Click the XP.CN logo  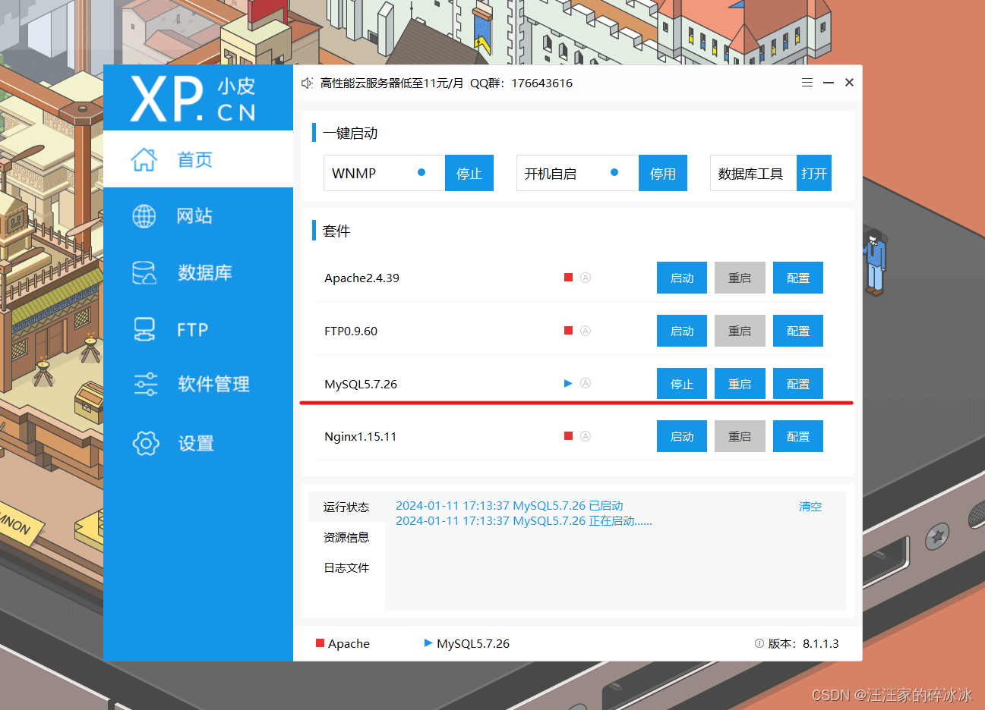(x=194, y=99)
